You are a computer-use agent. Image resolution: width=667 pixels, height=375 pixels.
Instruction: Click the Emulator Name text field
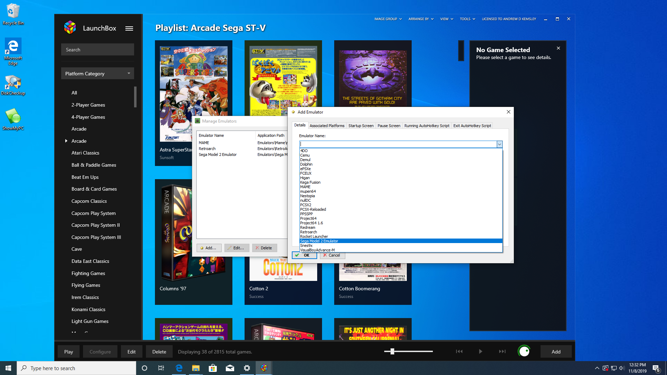(398, 144)
